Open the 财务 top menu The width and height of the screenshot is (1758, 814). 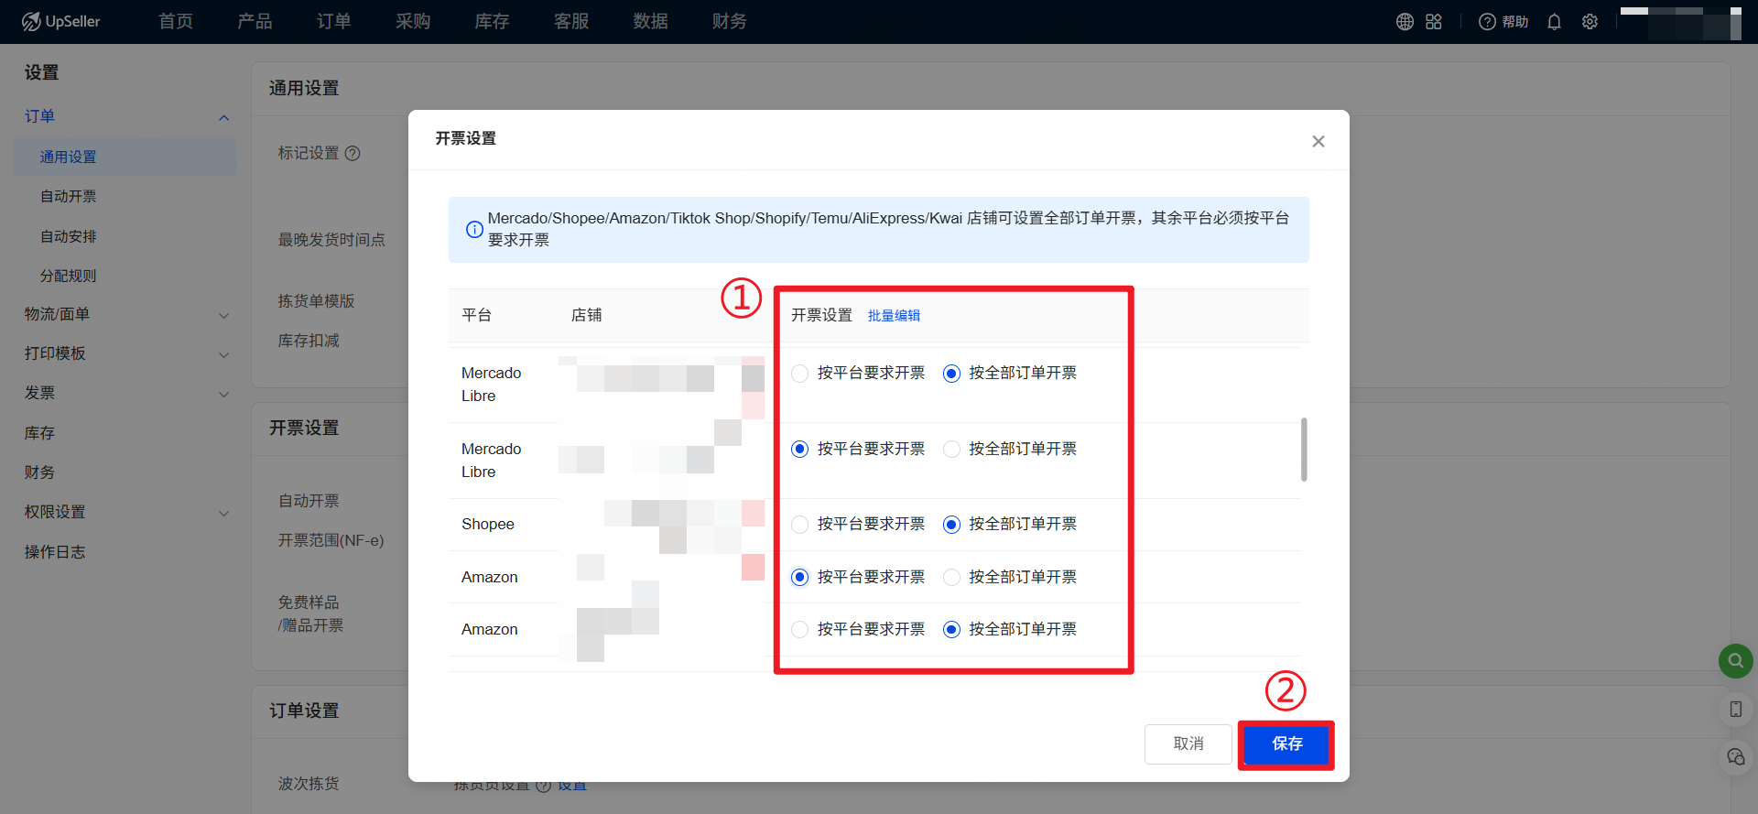click(729, 22)
